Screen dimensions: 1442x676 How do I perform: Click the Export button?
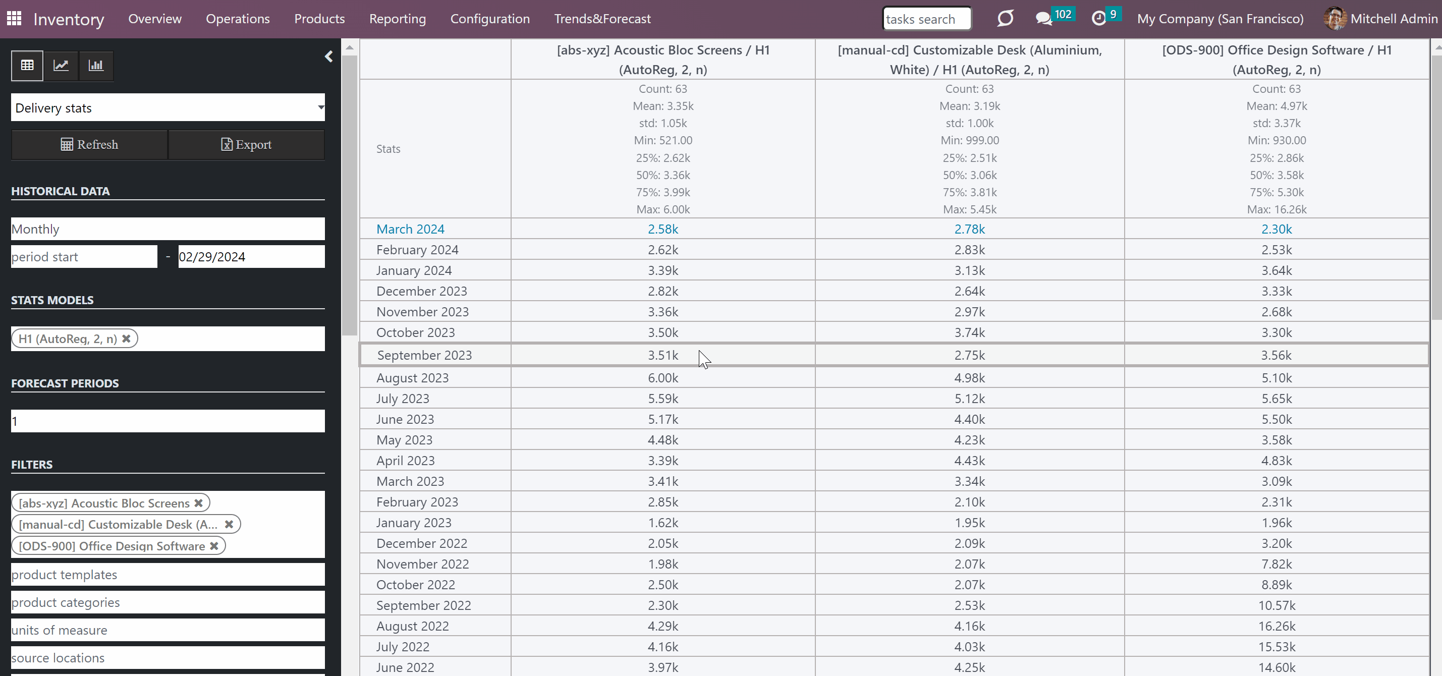coord(246,144)
